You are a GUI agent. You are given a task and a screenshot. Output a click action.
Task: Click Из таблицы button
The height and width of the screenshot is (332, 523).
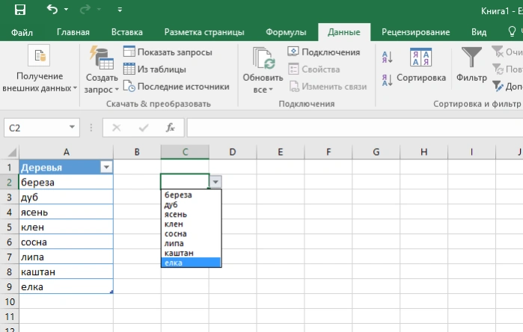155,69
